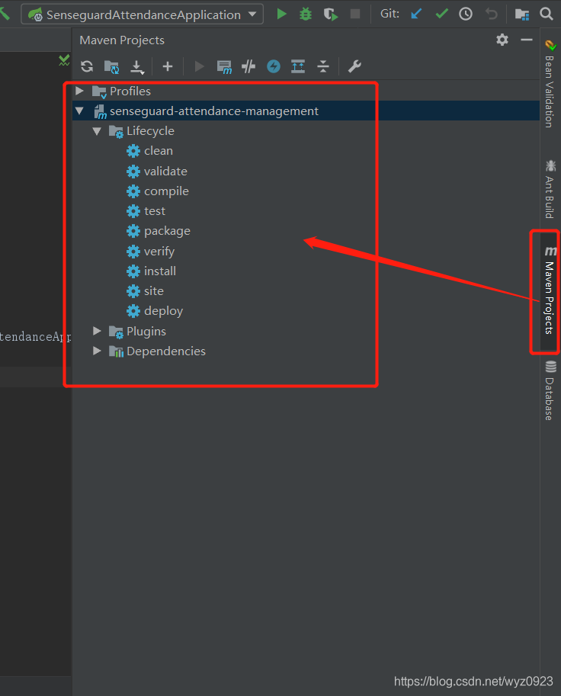Open Maven panel gear settings
The width and height of the screenshot is (561, 696).
click(502, 40)
